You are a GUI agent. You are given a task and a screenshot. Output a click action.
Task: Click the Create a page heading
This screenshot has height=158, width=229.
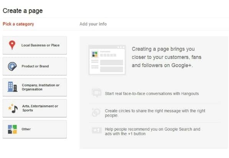23,11
